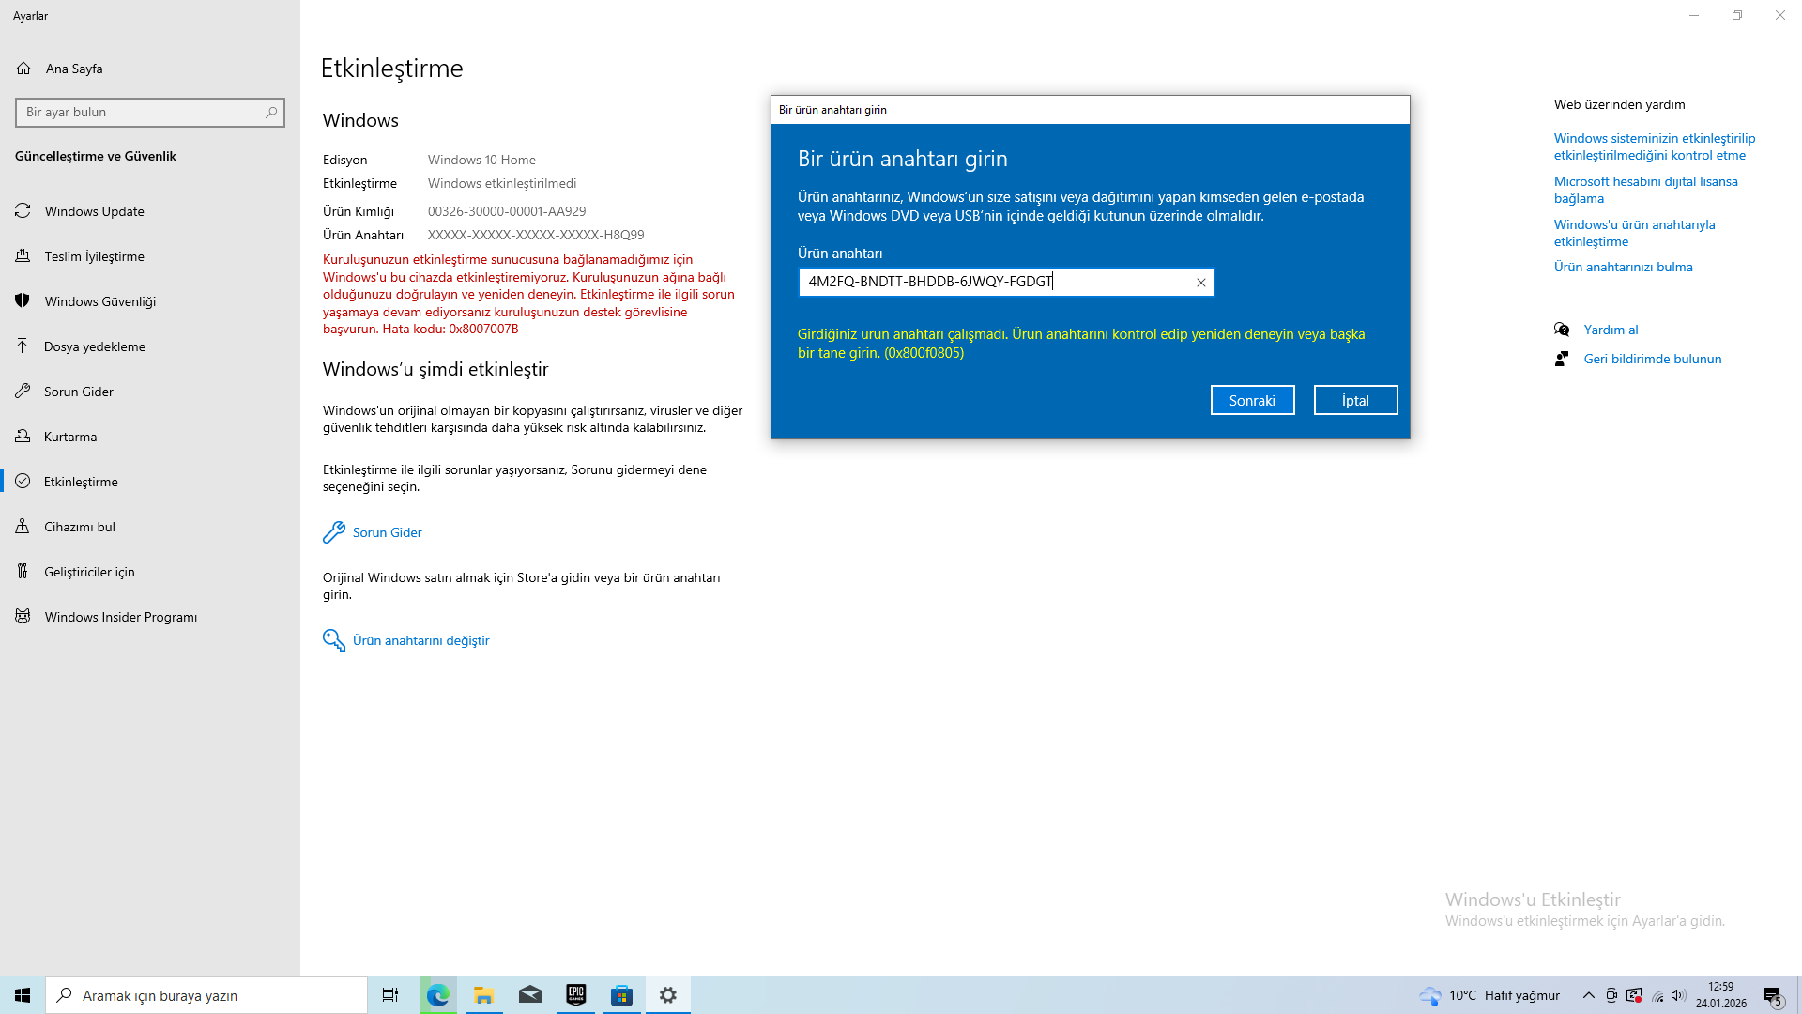Click the Etkinleştirme checkmark circle icon
The width and height of the screenshot is (1802, 1014).
click(x=23, y=482)
